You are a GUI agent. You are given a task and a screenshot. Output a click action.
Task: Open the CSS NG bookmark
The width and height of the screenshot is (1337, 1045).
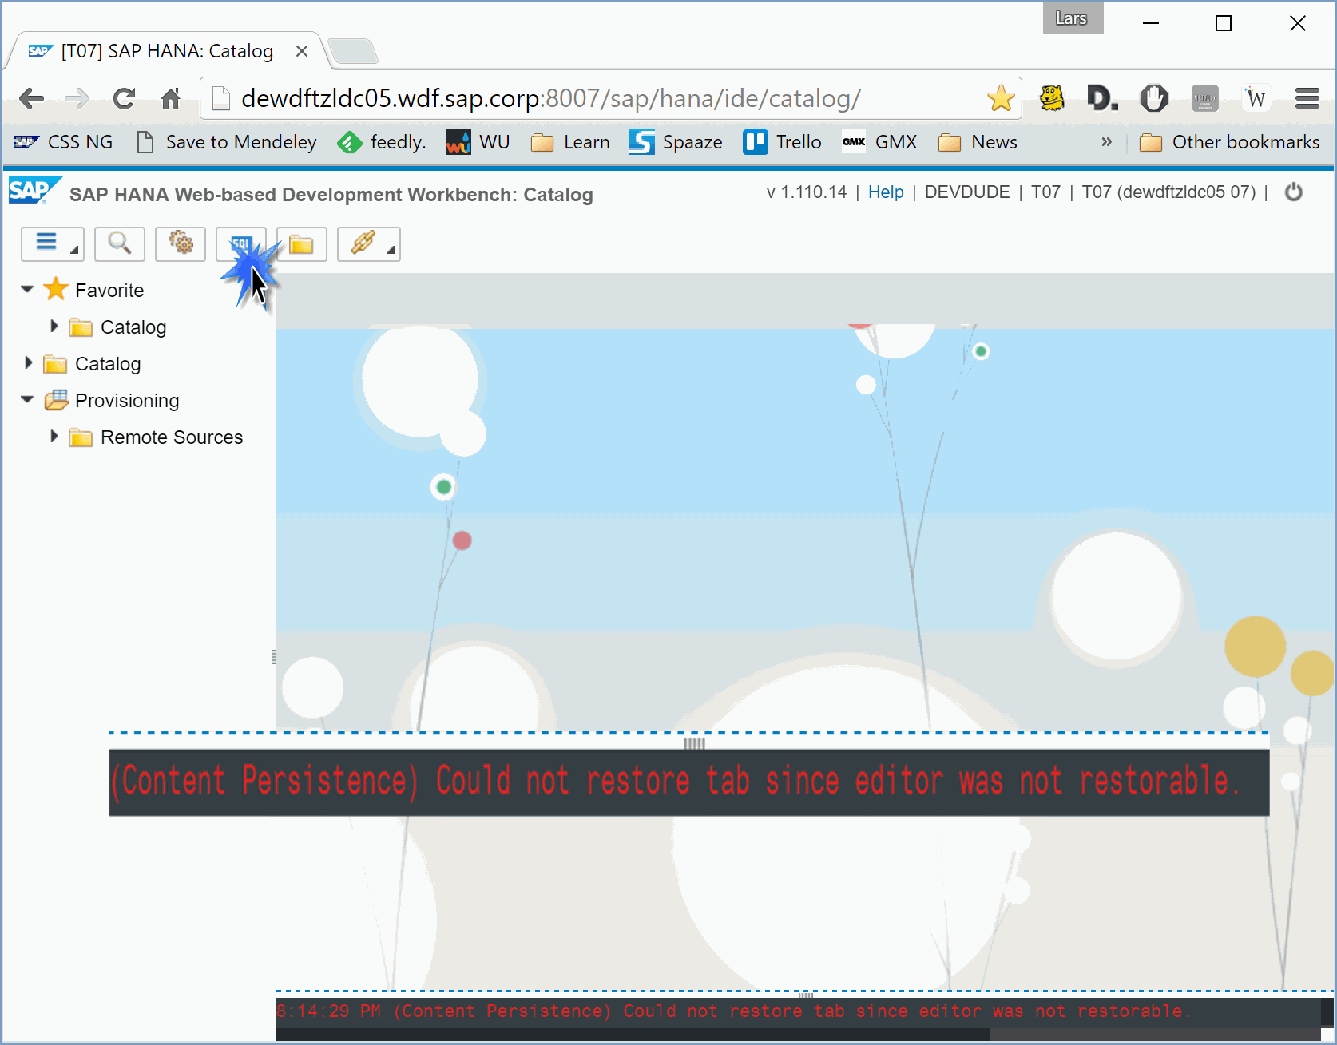64,142
